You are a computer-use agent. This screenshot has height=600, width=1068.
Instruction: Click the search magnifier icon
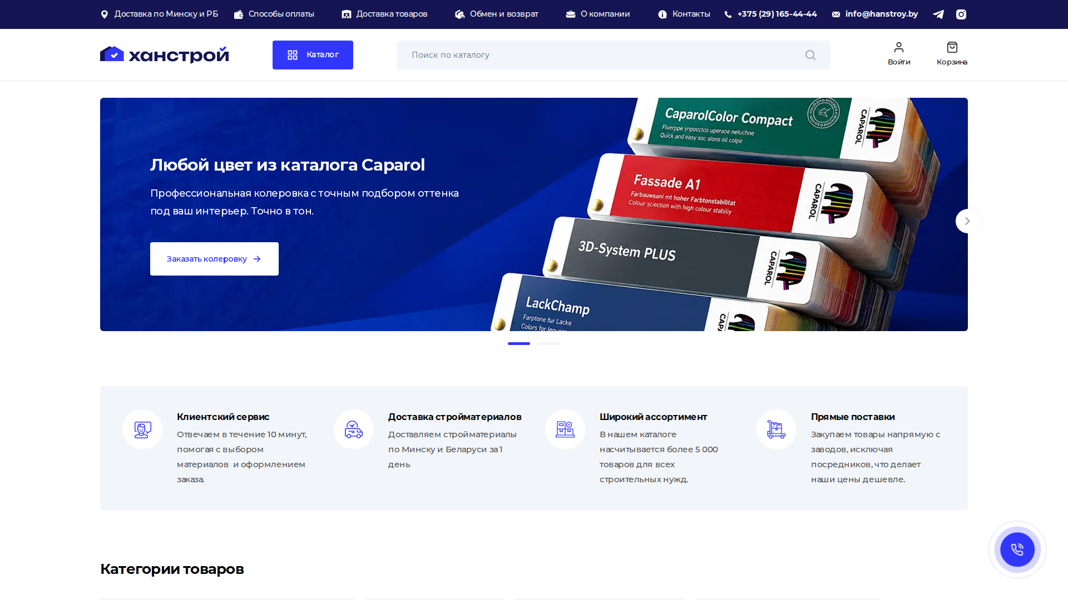[x=810, y=55]
